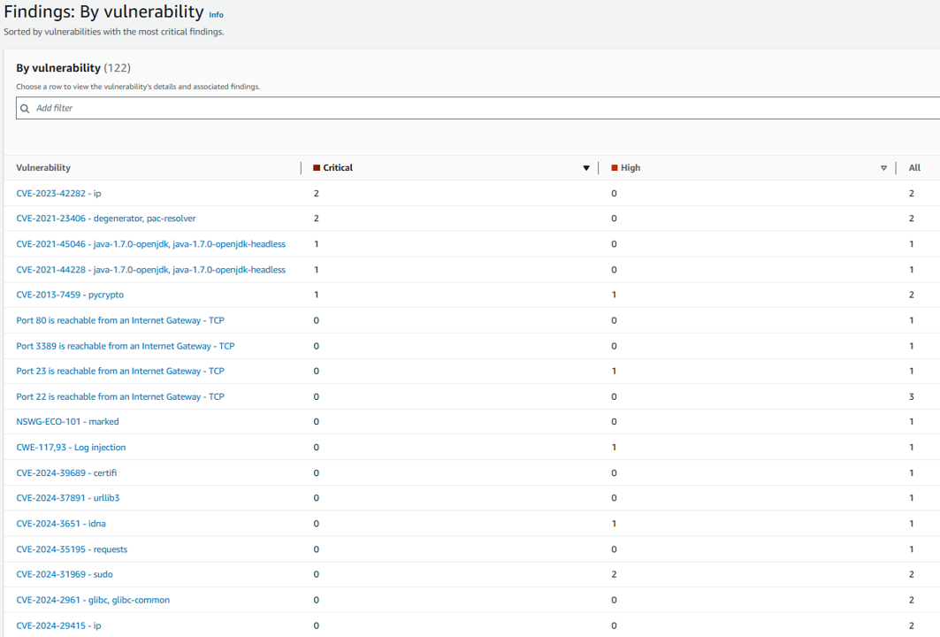
Task: Click the search magnifier icon in filter box
Action: coord(26,108)
